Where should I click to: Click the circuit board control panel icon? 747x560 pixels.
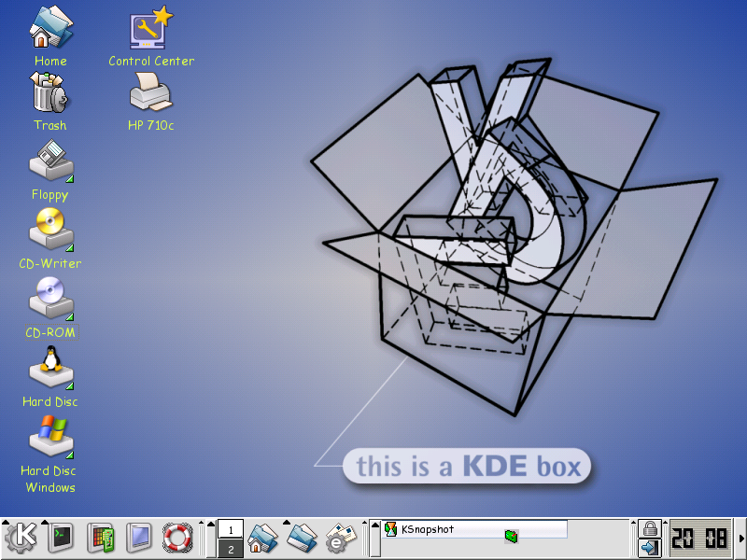[x=101, y=539]
